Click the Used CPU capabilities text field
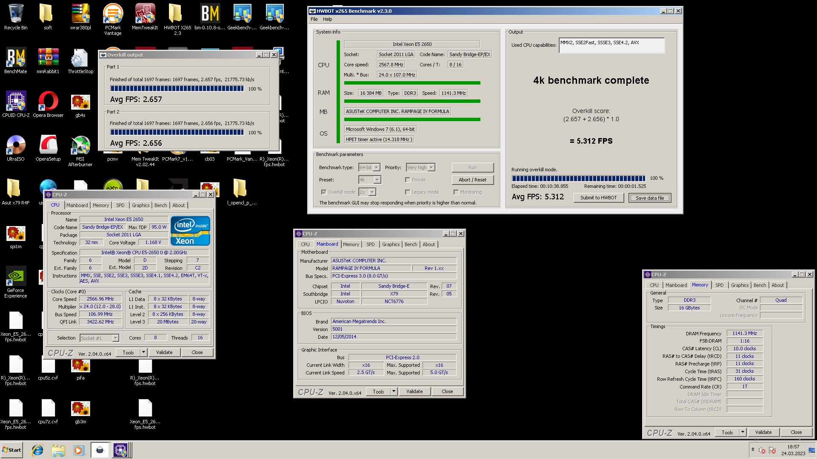The height and width of the screenshot is (459, 817). coord(611,45)
